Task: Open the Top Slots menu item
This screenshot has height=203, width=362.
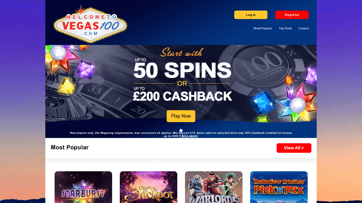Action: (x=285, y=28)
